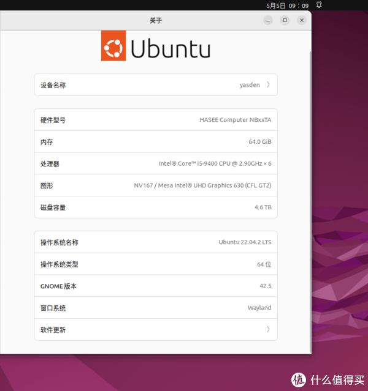Open the 设备名称 row to rename device
This screenshot has width=368, height=391.
156,85
